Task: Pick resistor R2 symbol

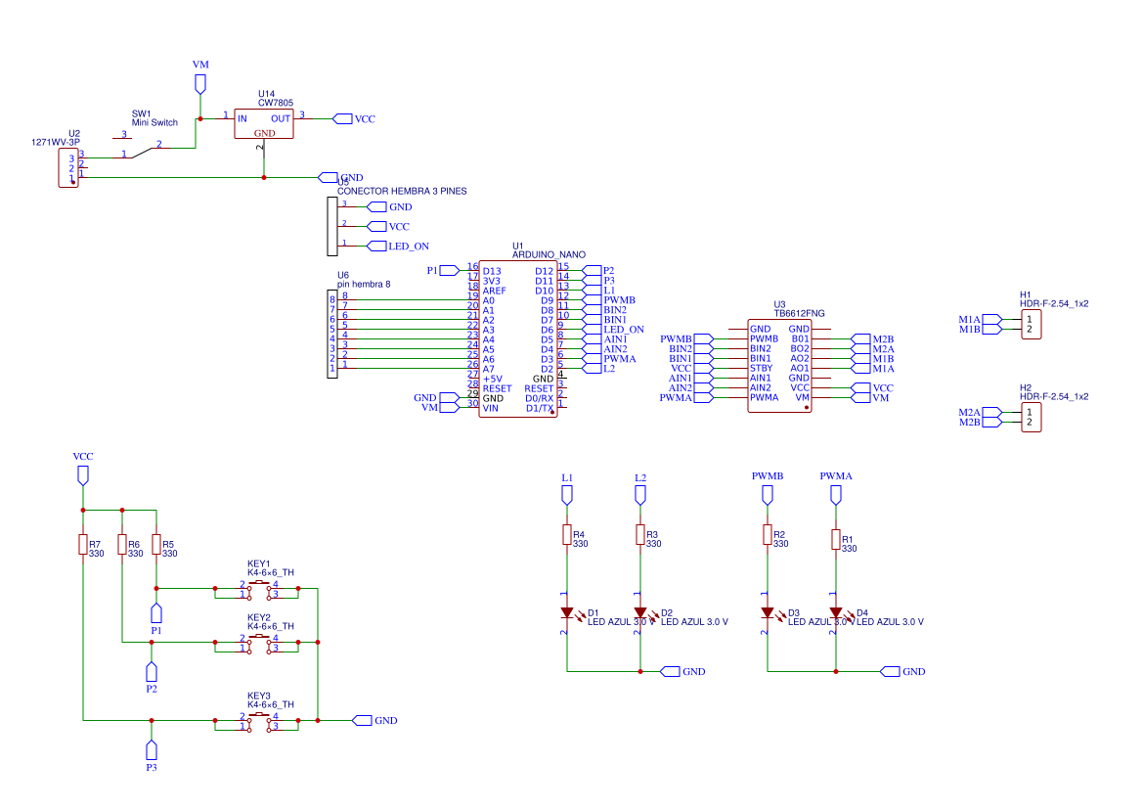Action: [x=768, y=535]
